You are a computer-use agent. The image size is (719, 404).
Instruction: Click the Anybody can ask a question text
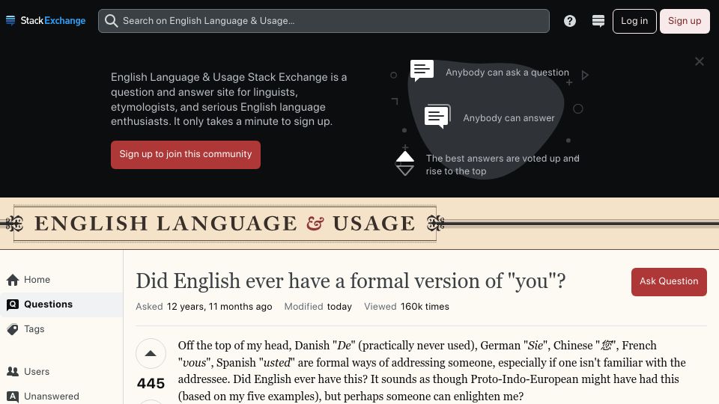[507, 73]
